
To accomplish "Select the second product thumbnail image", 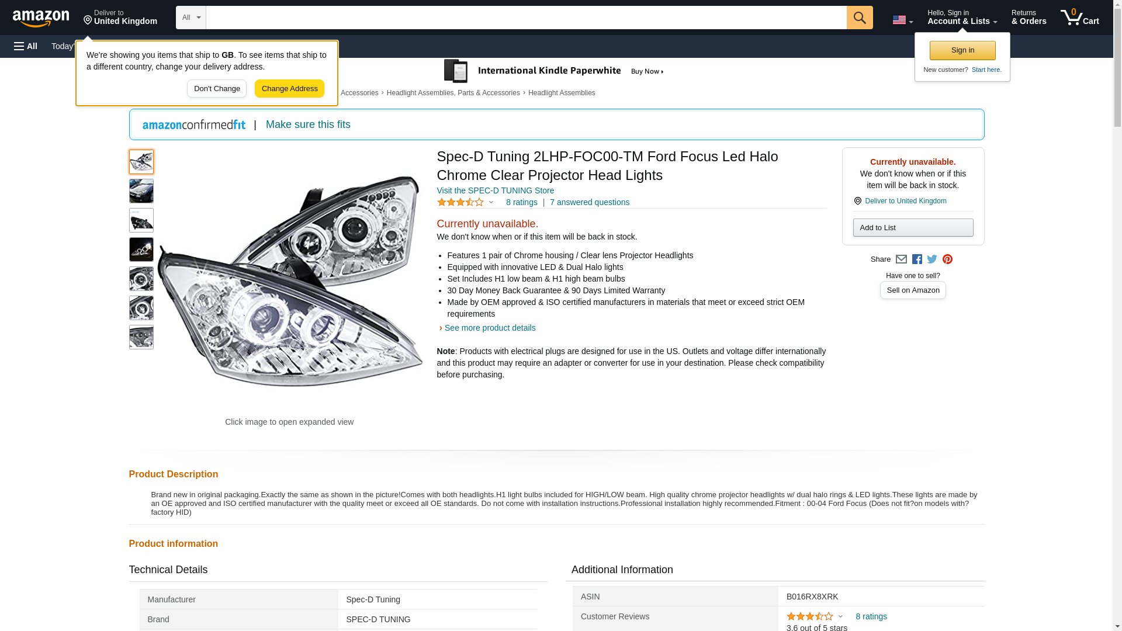I will point(141,191).
